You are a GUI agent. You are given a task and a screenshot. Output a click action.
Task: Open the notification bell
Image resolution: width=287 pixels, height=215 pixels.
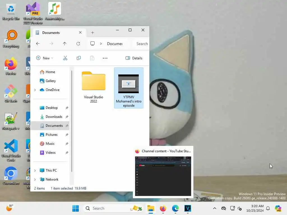click(x=268, y=208)
